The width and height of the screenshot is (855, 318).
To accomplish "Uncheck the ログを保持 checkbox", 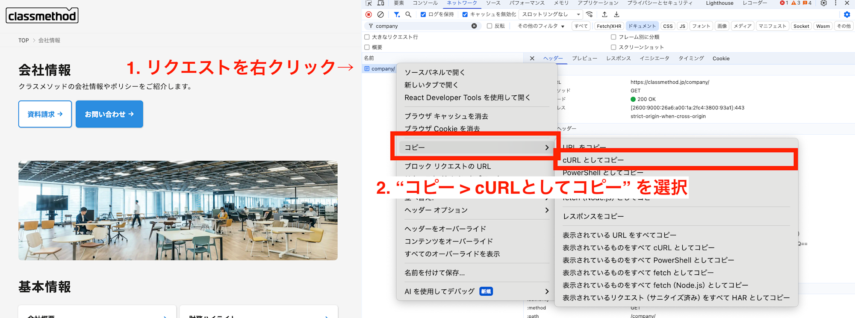I will point(423,15).
